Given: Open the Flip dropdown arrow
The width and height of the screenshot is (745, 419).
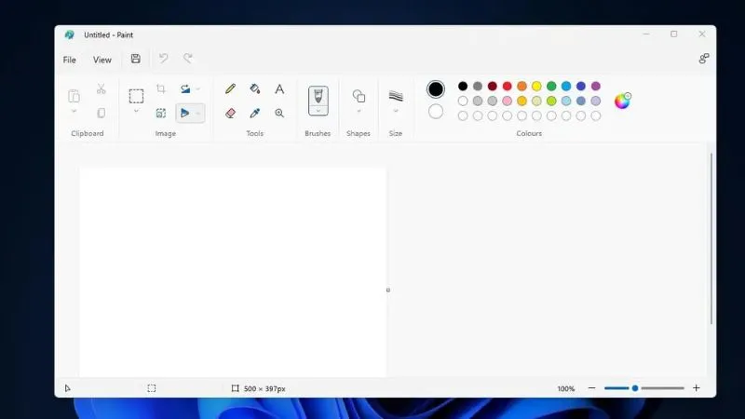Looking at the screenshot, I should [198, 113].
